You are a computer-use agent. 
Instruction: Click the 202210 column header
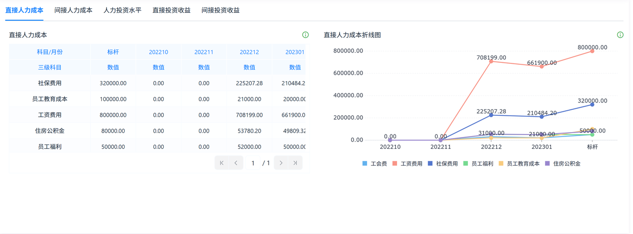pos(158,52)
